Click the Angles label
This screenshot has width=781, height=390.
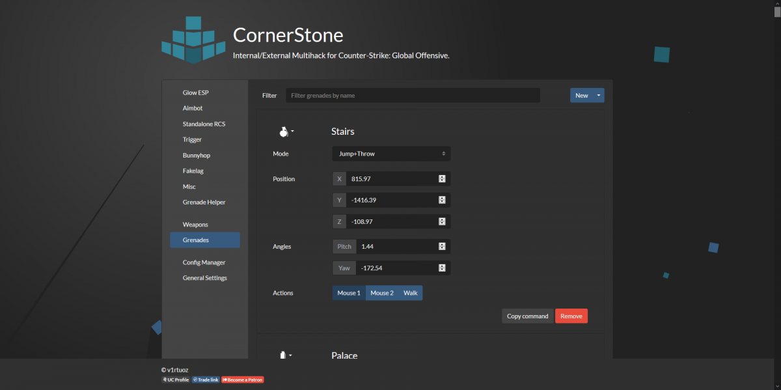click(282, 246)
